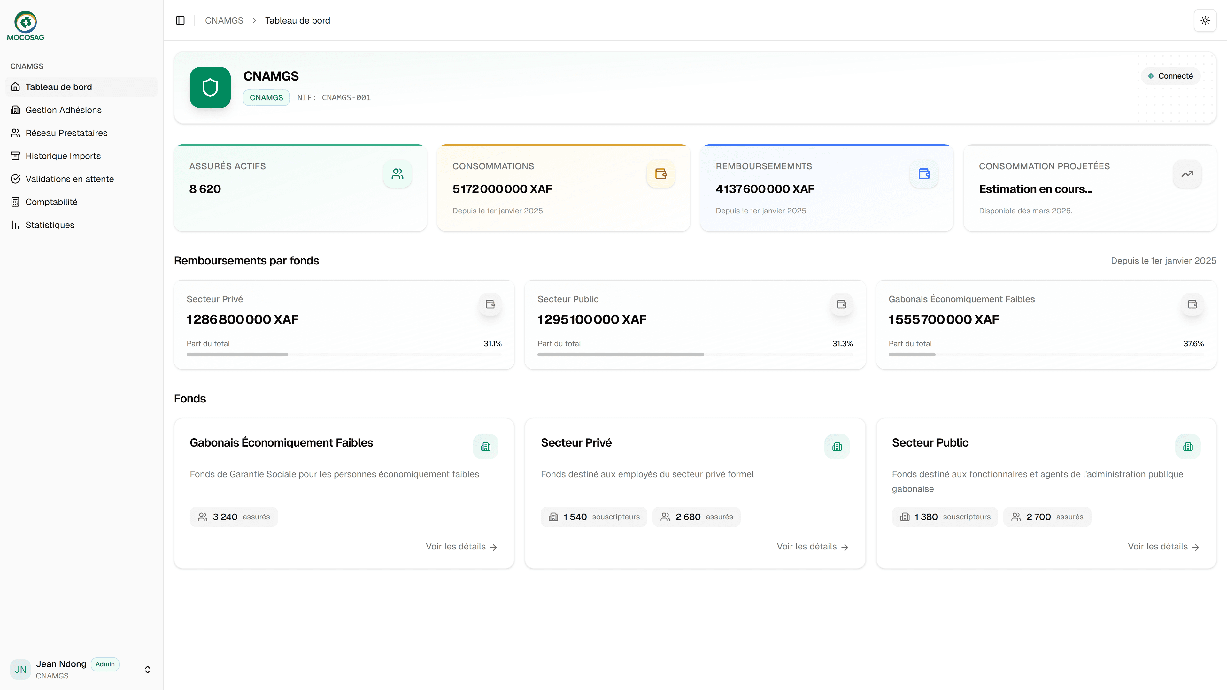
Task: Click the 2 700 assurés chip
Action: [x=1047, y=517]
